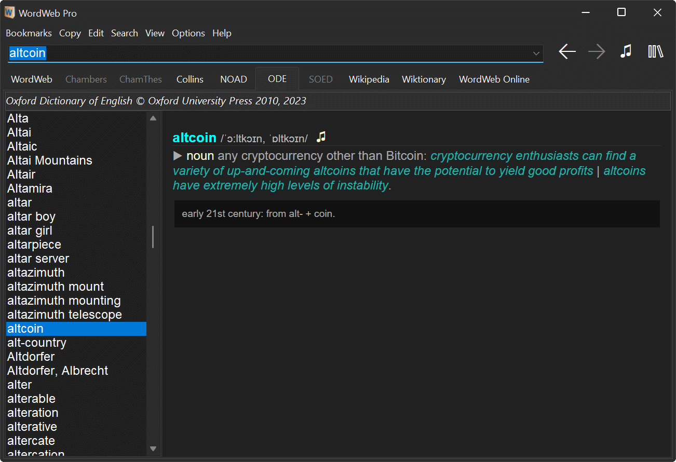The height and width of the screenshot is (462, 676).
Task: Open the WordWeb Online tab
Action: click(494, 79)
